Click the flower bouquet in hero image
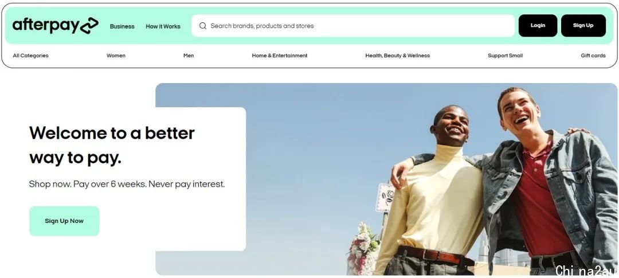Screen dimensions: 619x278 pyautogui.click(x=363, y=249)
